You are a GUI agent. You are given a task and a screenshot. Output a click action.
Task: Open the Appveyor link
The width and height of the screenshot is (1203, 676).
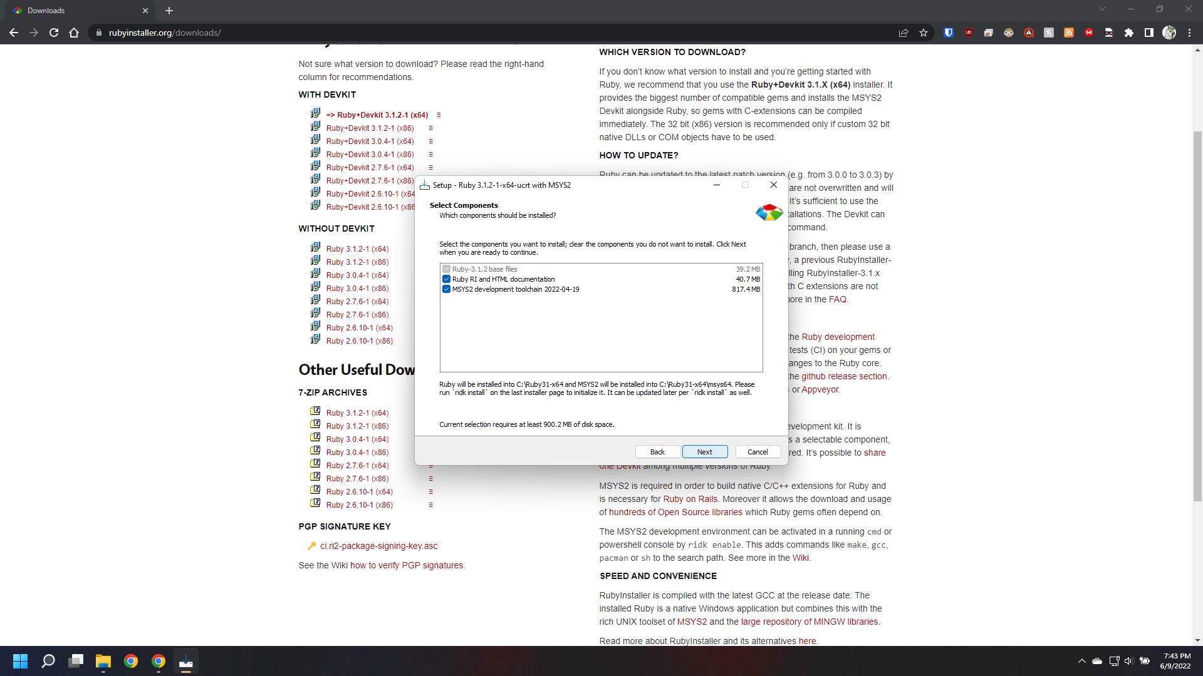click(x=820, y=390)
